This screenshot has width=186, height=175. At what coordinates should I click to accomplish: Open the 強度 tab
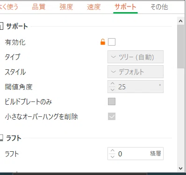pos(66,7)
